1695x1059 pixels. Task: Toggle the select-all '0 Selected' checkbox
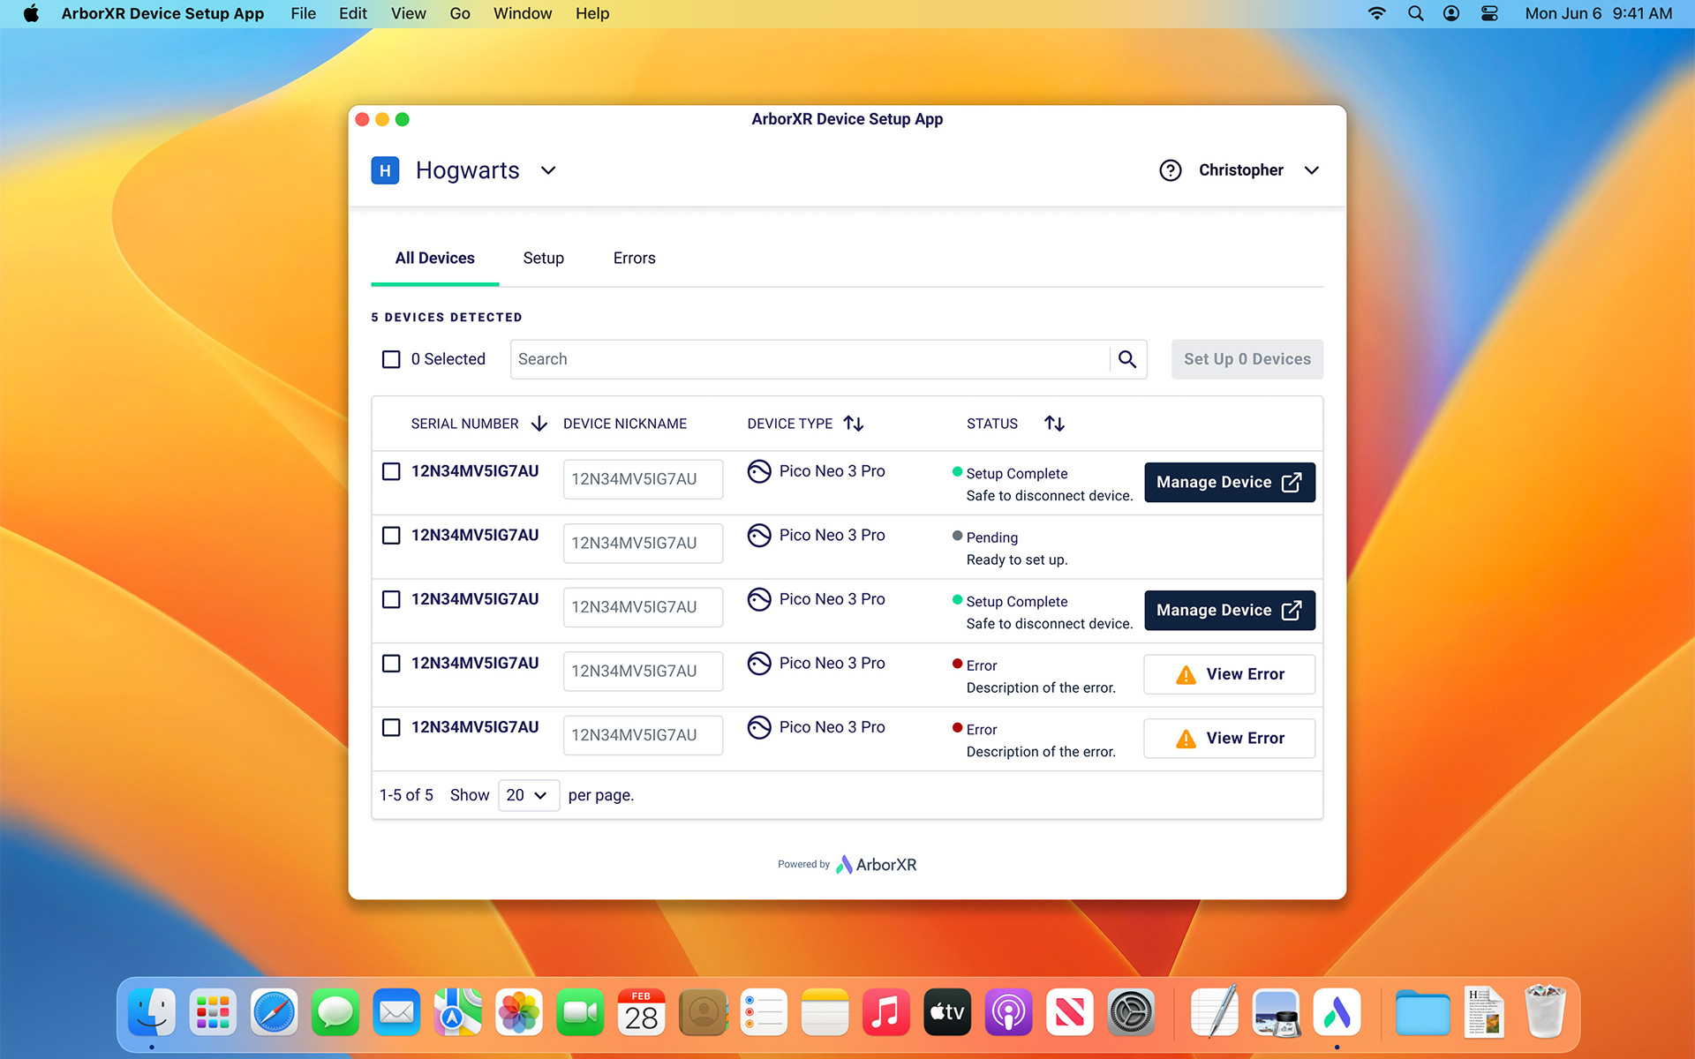tap(391, 359)
